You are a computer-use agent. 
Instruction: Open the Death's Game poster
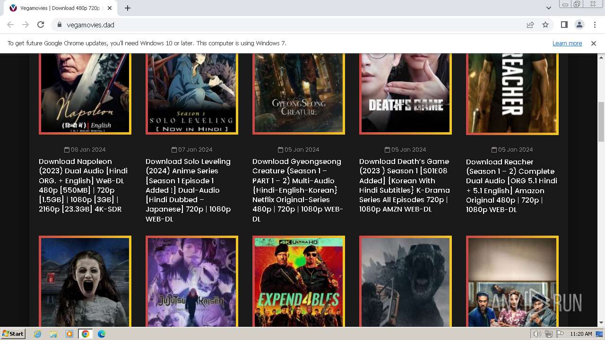click(x=406, y=93)
